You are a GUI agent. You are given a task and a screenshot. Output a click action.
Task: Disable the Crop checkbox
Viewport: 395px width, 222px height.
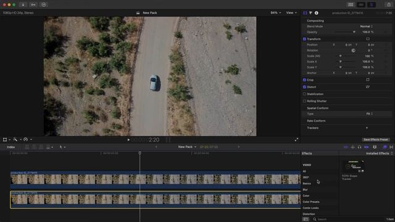pos(304,80)
